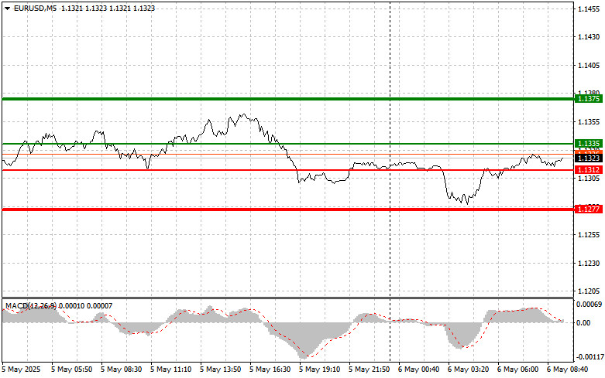Image resolution: width=605 pixels, height=378 pixels.
Task: Click the 6 May 00:40 time label
Action: (x=418, y=369)
